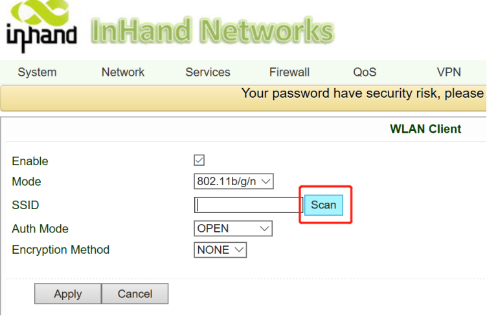Image resolution: width=487 pixels, height=316 pixels.
Task: Click the WLAN Client section heading
Action: pyautogui.click(x=425, y=129)
